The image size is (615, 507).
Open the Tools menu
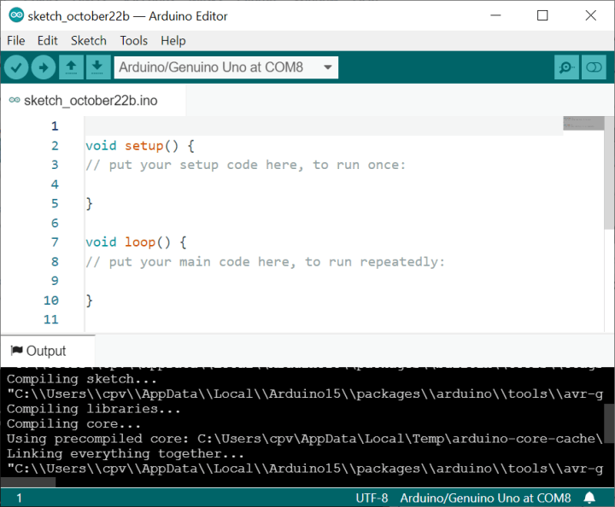click(134, 41)
